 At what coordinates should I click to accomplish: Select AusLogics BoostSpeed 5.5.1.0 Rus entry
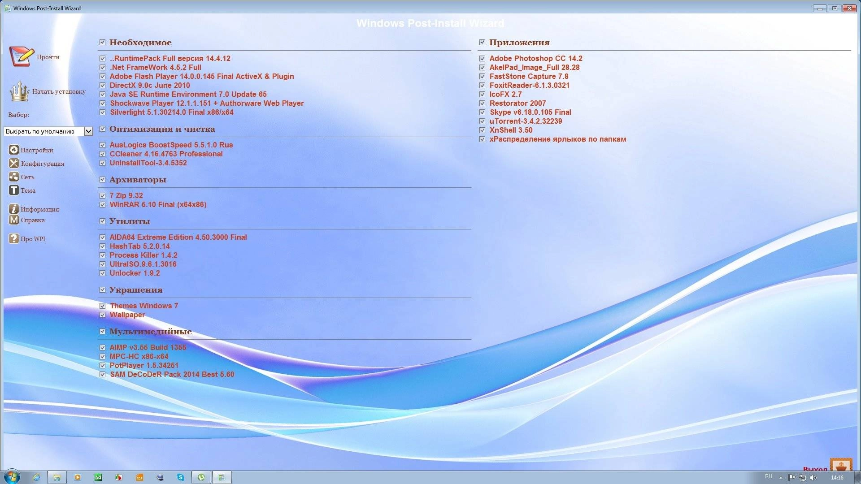[x=171, y=145]
